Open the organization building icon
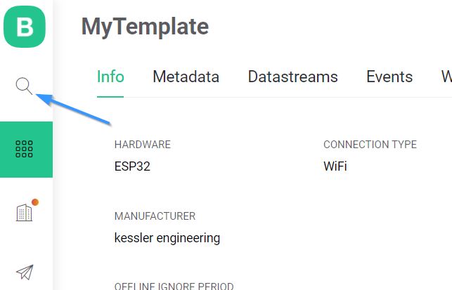 point(24,213)
